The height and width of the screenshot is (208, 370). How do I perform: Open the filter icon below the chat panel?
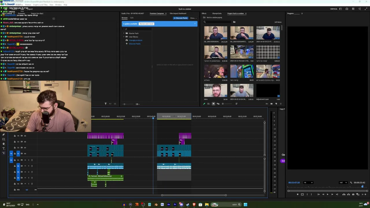point(106,104)
